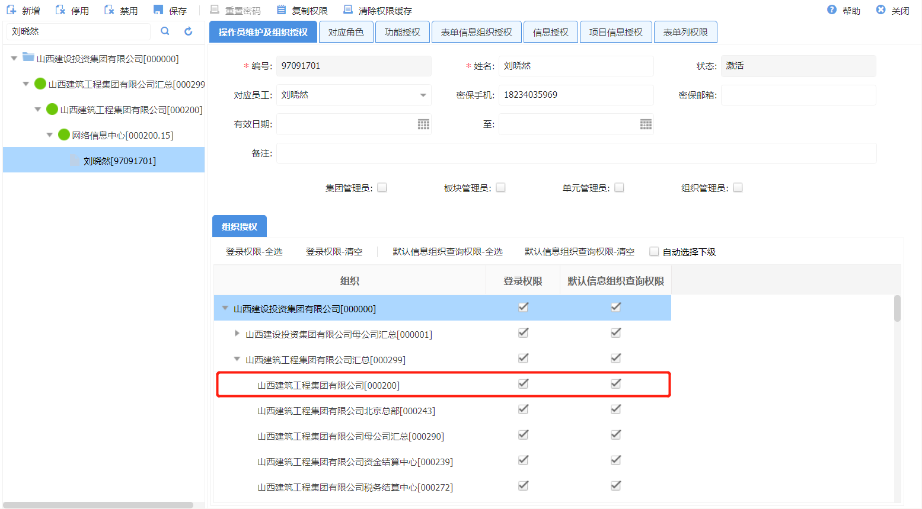The width and height of the screenshot is (922, 509).
Task: Click the 密保手机 input field
Action: click(x=576, y=95)
